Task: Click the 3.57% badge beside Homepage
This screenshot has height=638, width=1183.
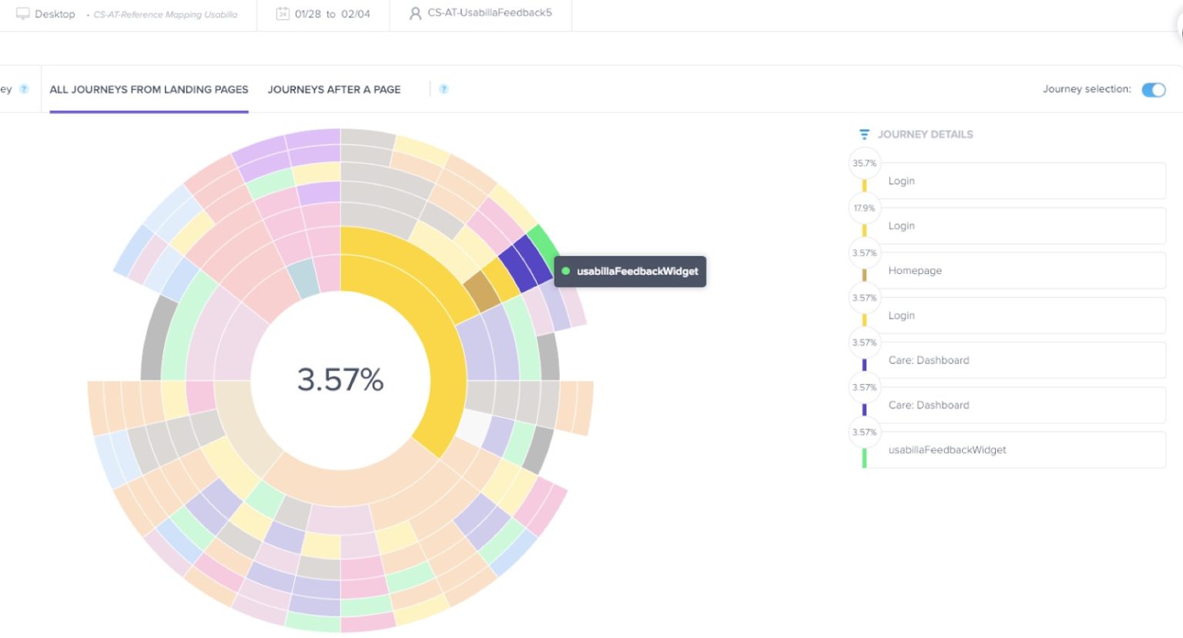Action: (864, 253)
